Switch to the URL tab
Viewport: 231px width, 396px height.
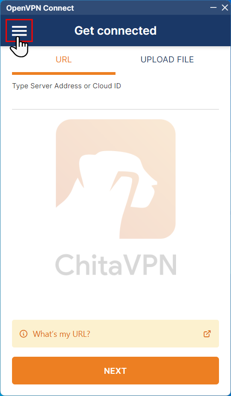pyautogui.click(x=64, y=60)
